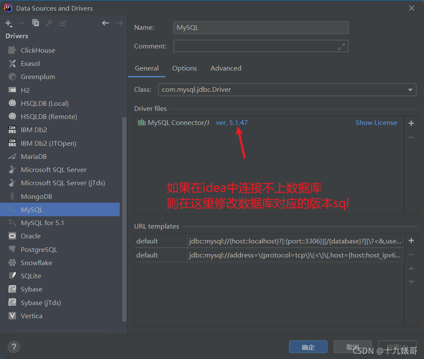The width and height of the screenshot is (424, 359).
Task: Select Sybase (jTds) driver entry
Action: [60, 302]
